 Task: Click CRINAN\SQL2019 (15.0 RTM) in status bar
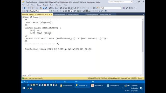click(98, 78)
